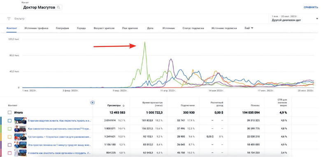Tick checkbox for 5 причин вздутия живота
The width and height of the screenshot is (321, 157).
(9, 121)
